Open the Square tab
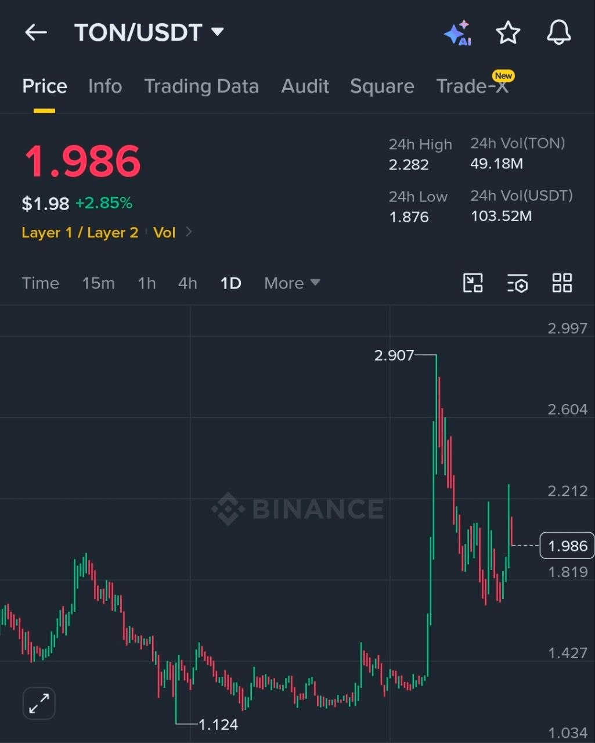This screenshot has width=595, height=743. click(x=382, y=86)
